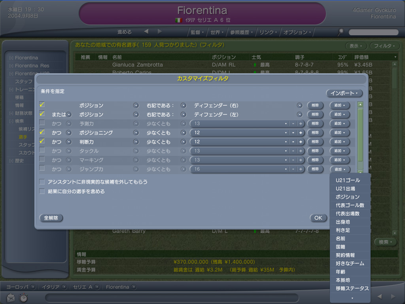Viewport: 405px width, 304px height.
Task: Open the 世界 menu
Action: [x=217, y=32]
